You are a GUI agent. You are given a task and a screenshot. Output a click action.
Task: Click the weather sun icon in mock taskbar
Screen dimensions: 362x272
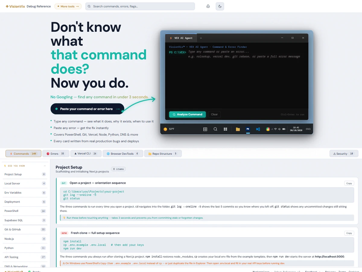(x=165, y=129)
